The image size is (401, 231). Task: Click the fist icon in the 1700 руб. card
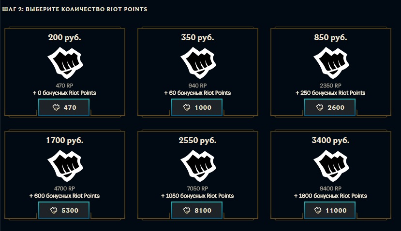click(65, 166)
